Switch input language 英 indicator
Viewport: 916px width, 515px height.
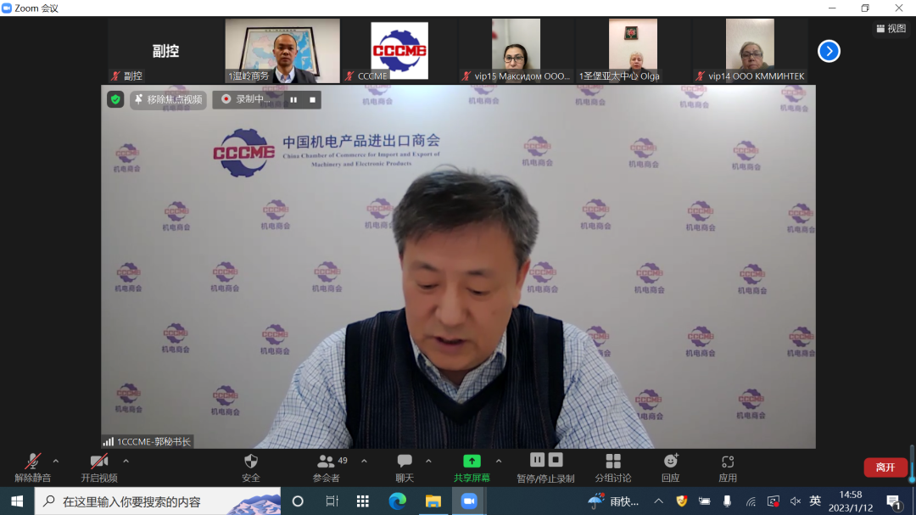click(816, 501)
